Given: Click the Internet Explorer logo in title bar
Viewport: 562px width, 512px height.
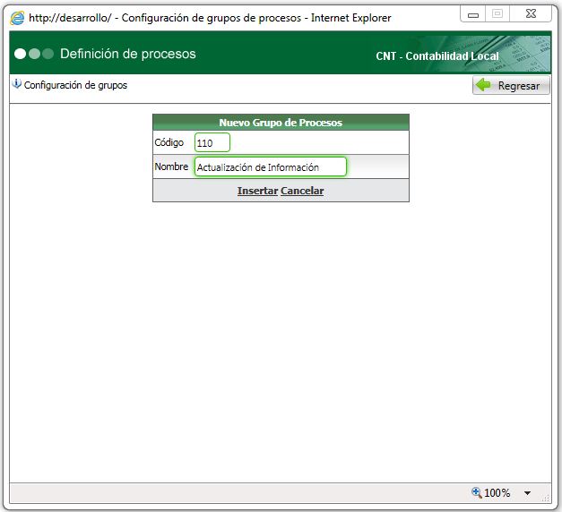Looking at the screenshot, I should pos(17,18).
